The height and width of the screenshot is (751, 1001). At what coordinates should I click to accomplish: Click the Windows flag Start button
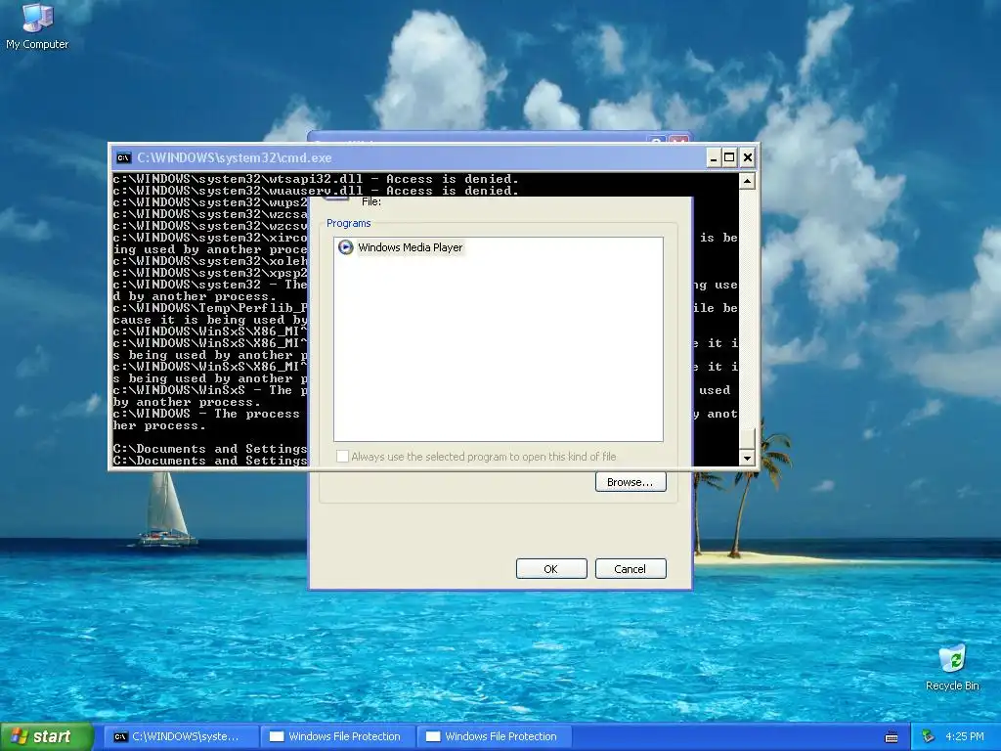click(x=47, y=736)
